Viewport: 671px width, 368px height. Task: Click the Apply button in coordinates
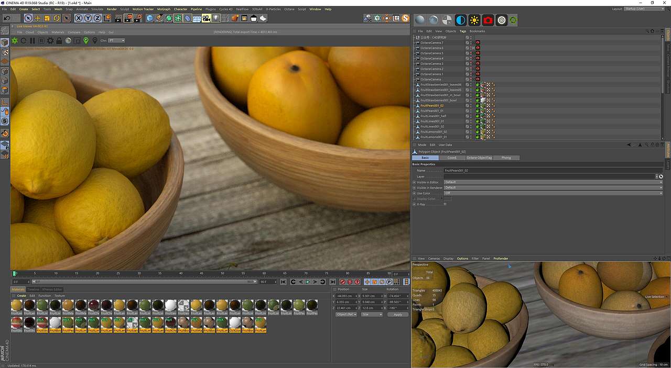[398, 314]
